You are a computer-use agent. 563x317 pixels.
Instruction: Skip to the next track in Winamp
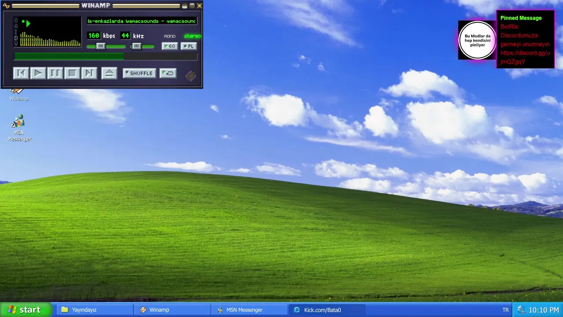[x=89, y=73]
